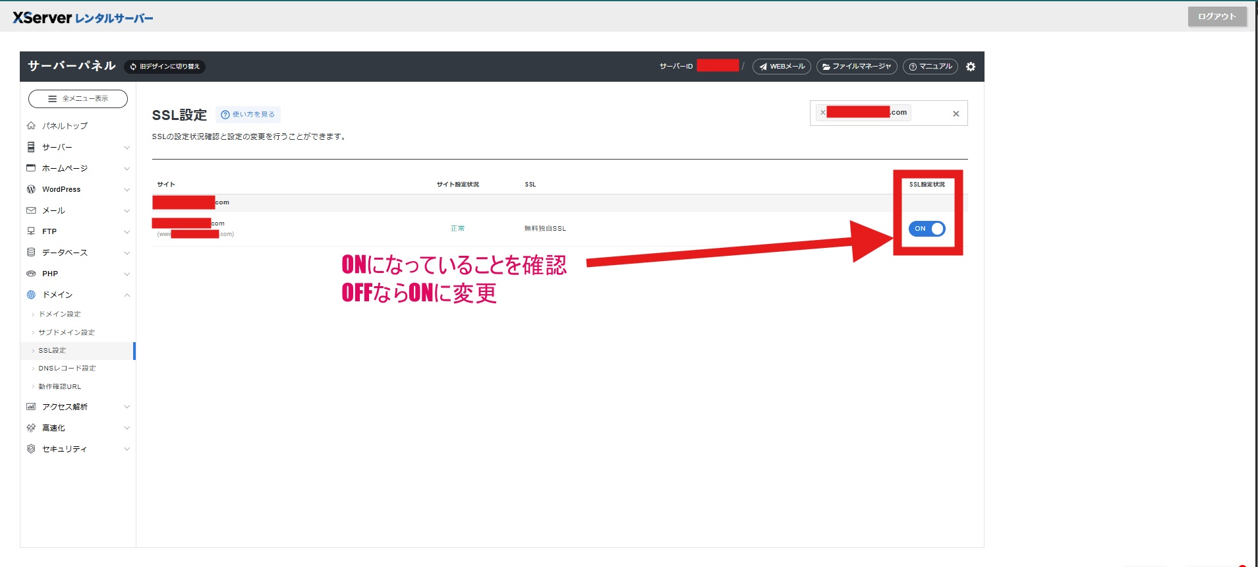Open the settings gear icon
The height and width of the screenshot is (567, 1258).
click(970, 67)
